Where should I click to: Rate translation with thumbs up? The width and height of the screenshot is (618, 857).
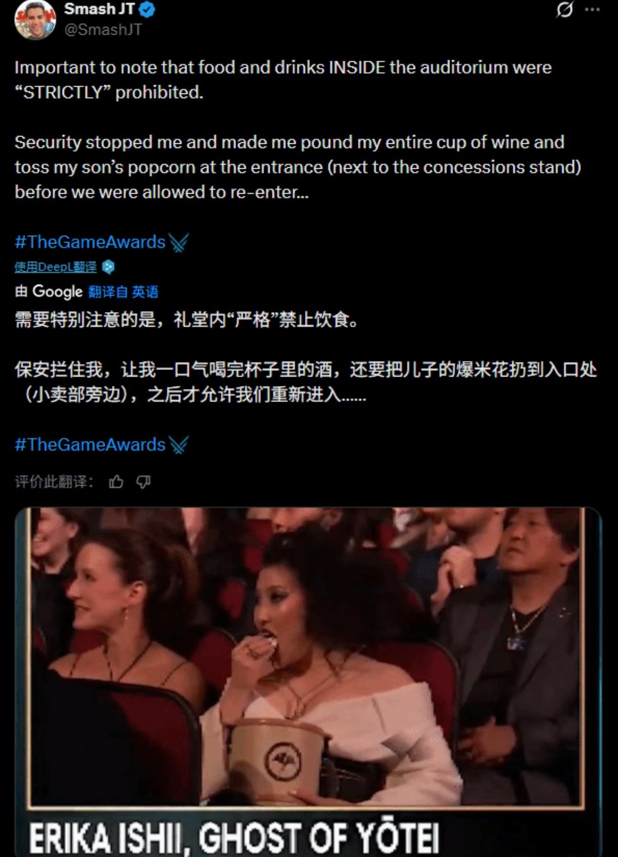(116, 482)
